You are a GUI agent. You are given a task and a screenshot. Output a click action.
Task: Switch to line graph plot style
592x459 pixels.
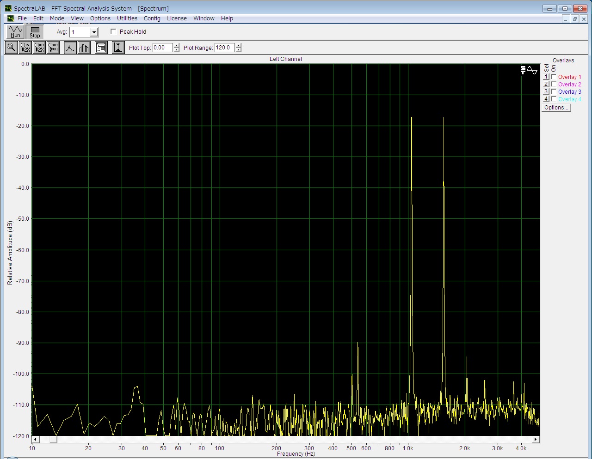click(x=70, y=48)
